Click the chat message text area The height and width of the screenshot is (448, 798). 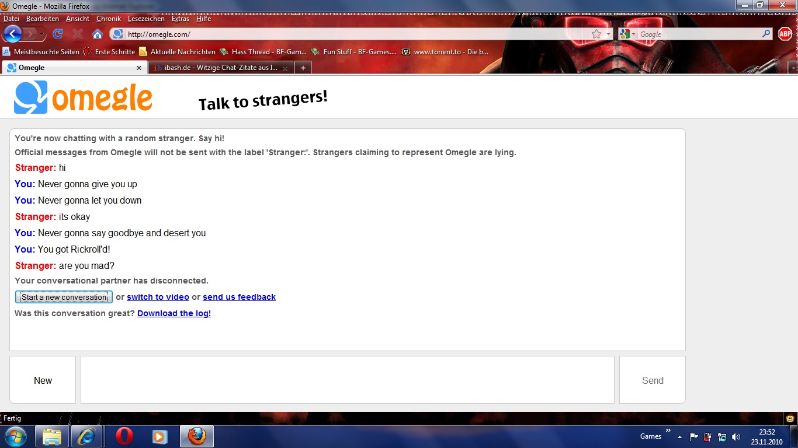pos(348,380)
